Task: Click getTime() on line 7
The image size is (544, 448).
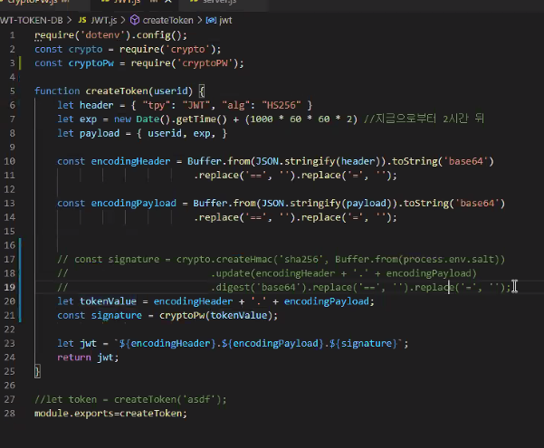Action: (x=201, y=119)
